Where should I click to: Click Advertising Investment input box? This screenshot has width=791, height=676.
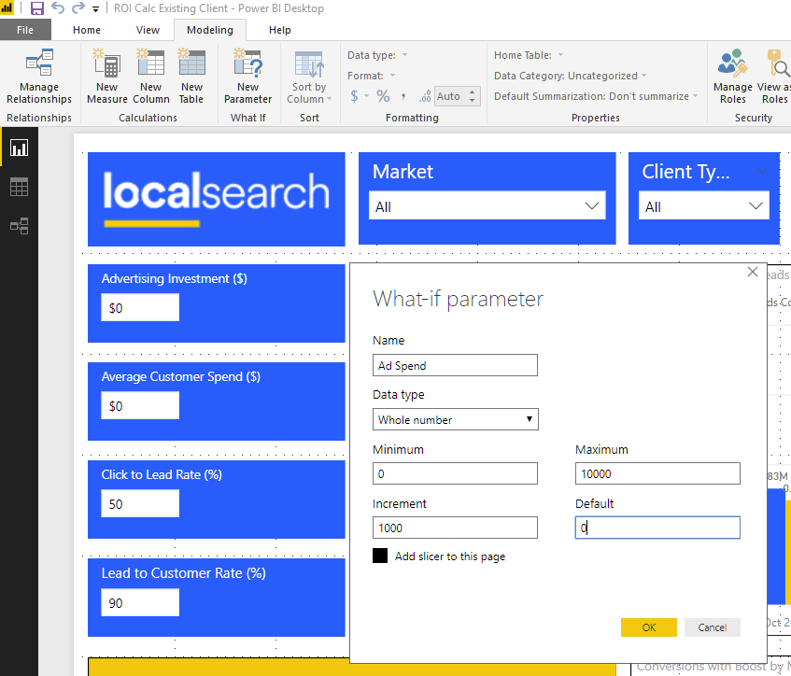click(x=140, y=308)
